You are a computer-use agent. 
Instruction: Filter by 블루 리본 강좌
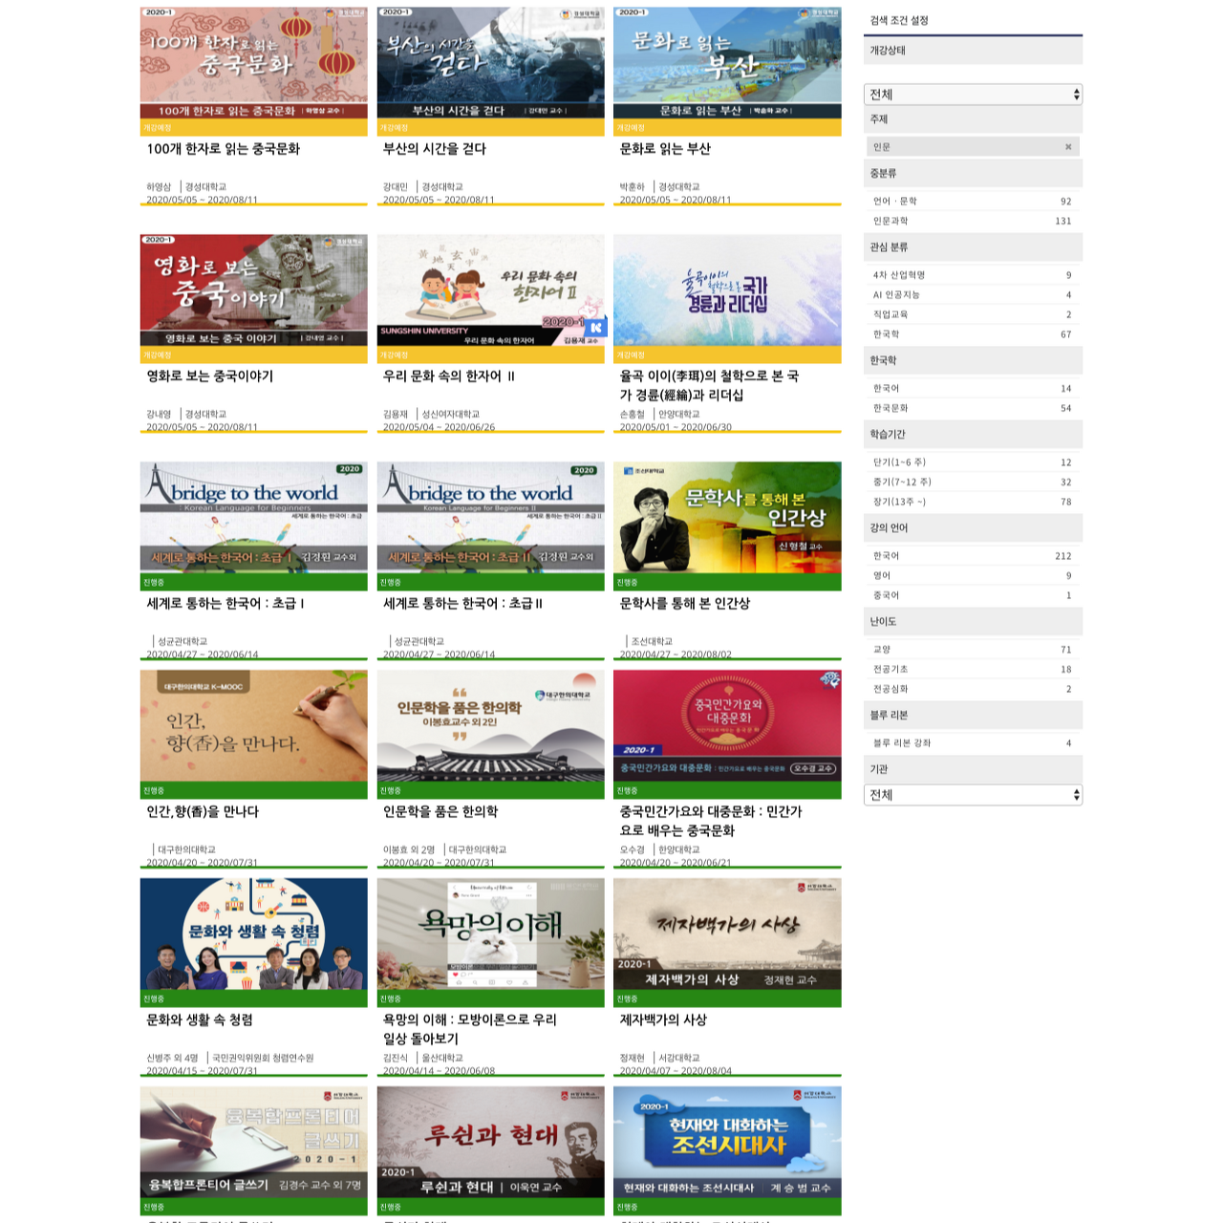pyautogui.click(x=973, y=743)
